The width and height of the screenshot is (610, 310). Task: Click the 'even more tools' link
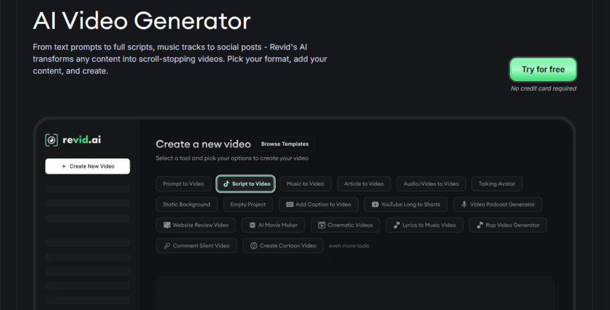tap(349, 246)
